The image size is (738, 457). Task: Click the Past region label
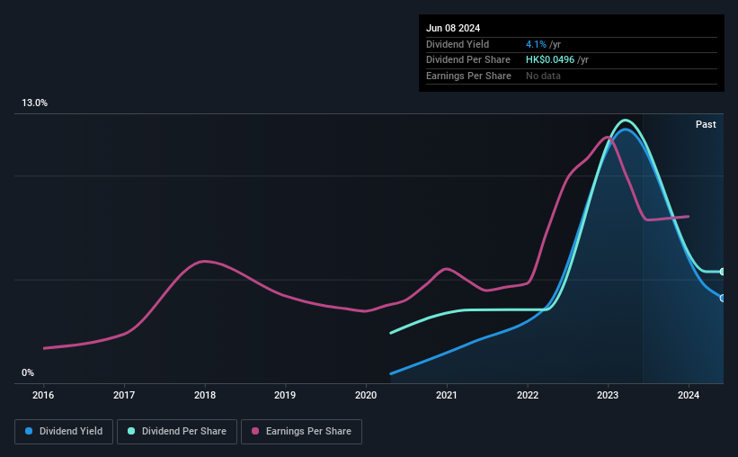(x=706, y=124)
